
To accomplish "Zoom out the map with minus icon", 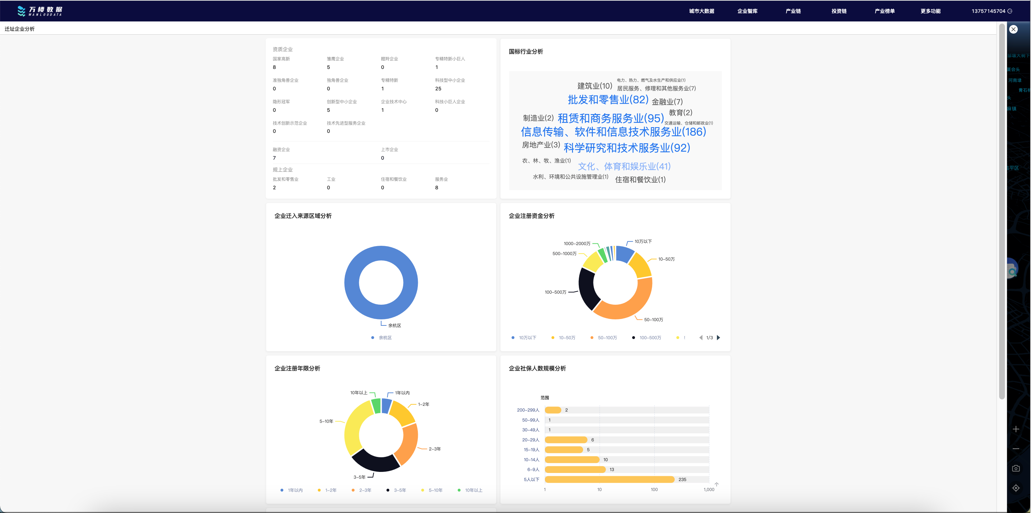I will tap(1016, 449).
